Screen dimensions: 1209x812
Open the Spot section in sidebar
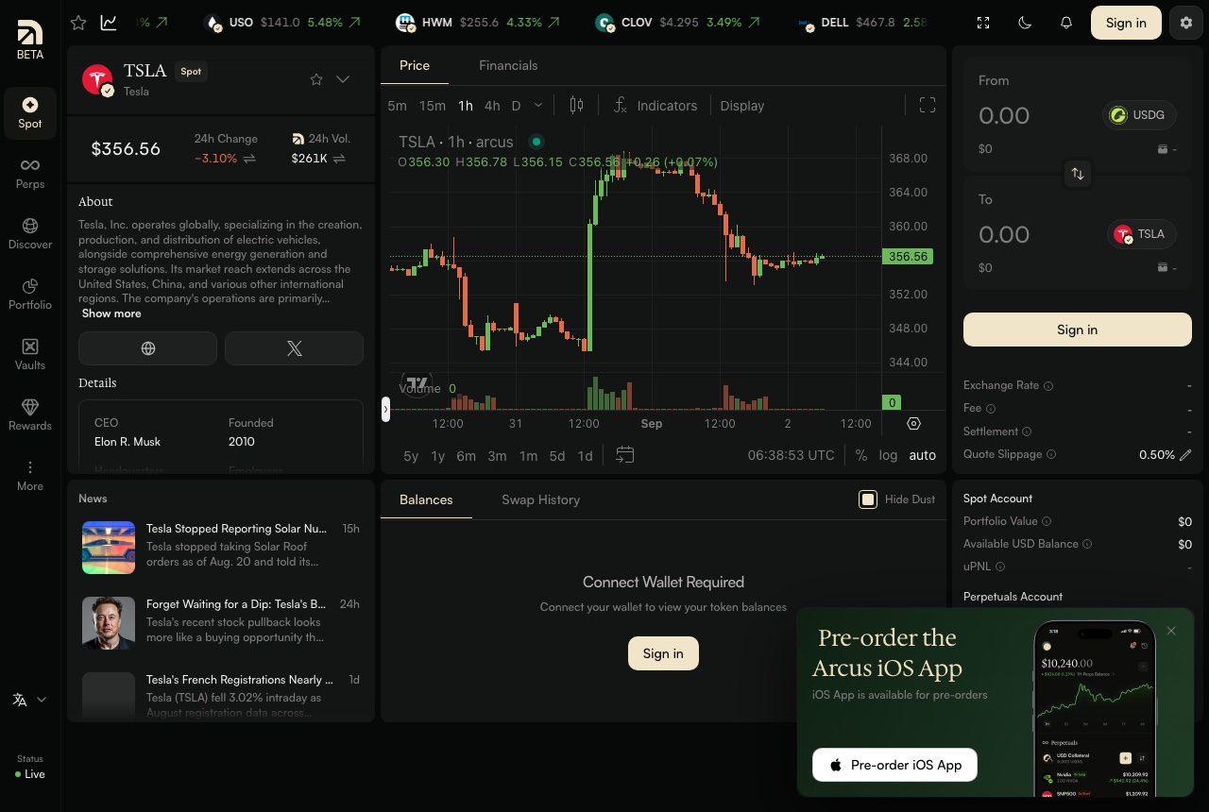click(30, 112)
